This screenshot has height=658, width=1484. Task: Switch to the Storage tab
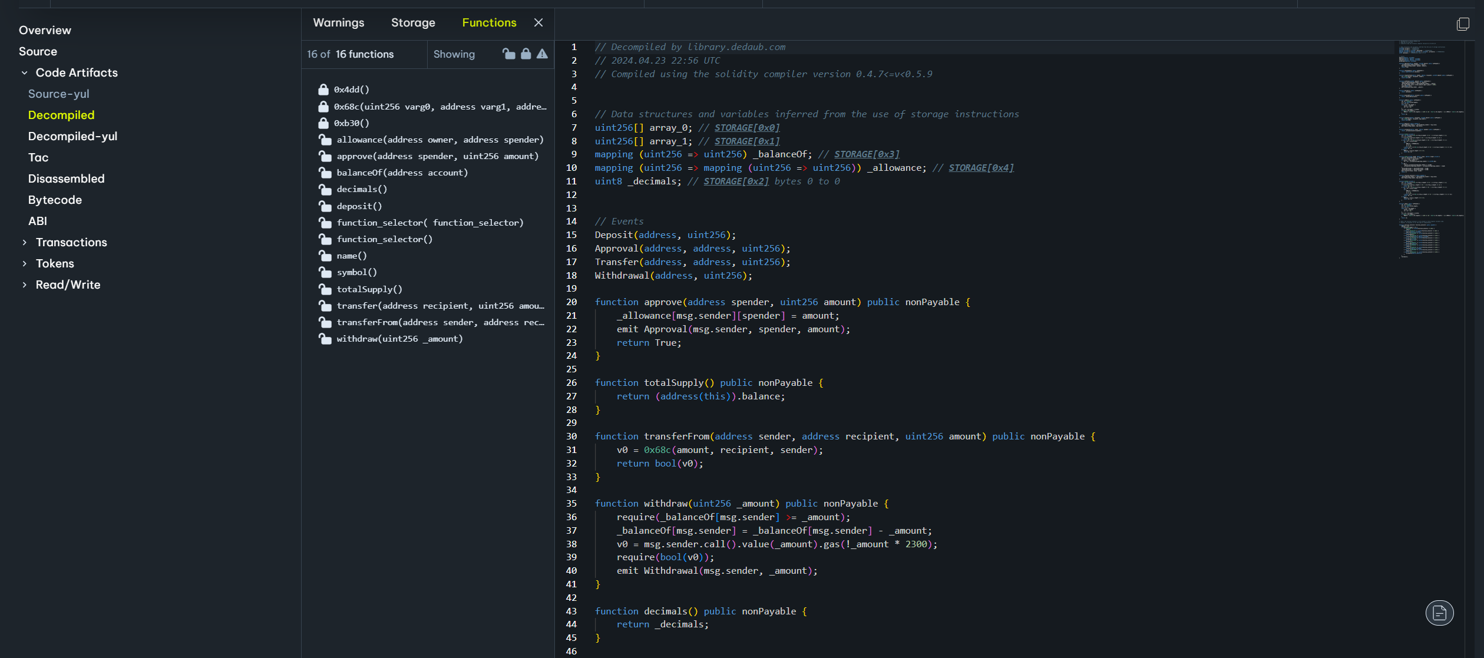click(x=413, y=22)
